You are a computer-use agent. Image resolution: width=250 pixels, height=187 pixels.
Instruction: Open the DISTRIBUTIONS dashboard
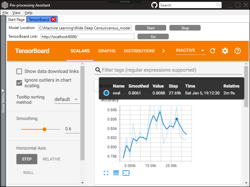point(139,51)
